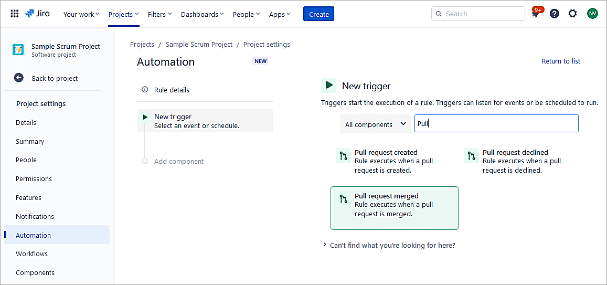This screenshot has height=285, width=607.
Task: Click the trigger search field containing Pull
Action: [496, 124]
